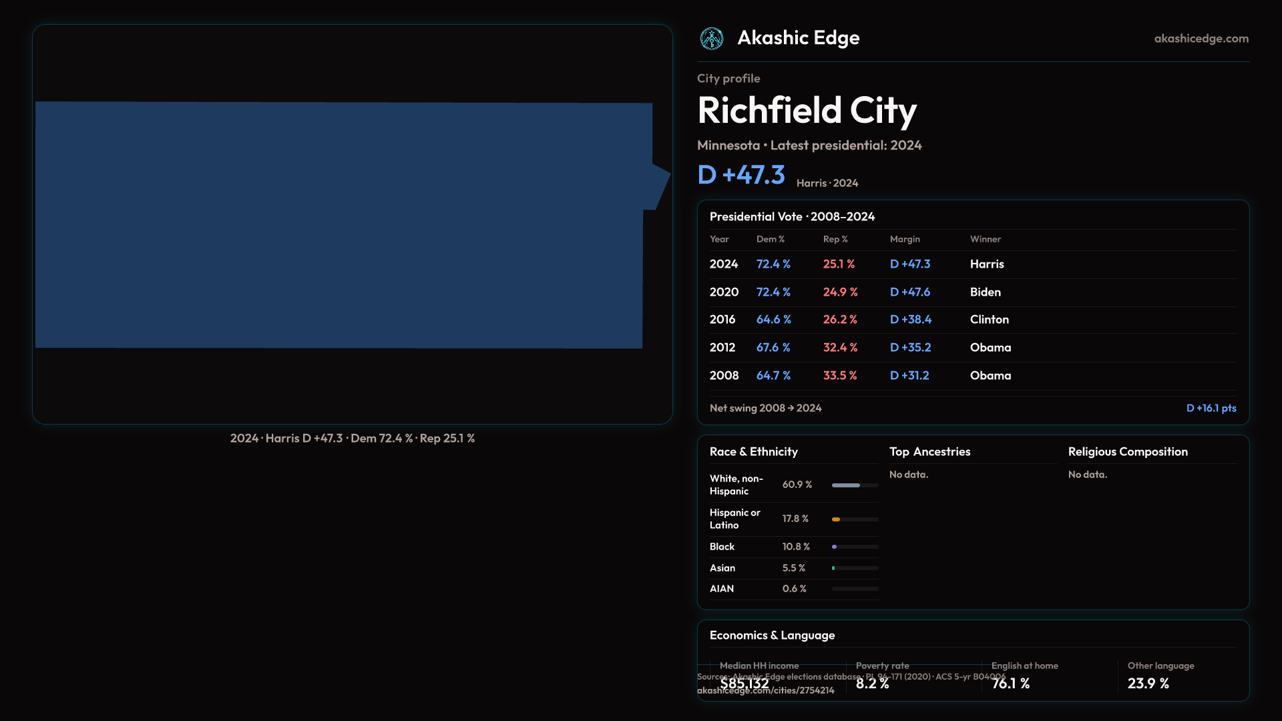The width and height of the screenshot is (1282, 721).
Task: Click the Top Ancestries section heading
Action: coord(929,452)
